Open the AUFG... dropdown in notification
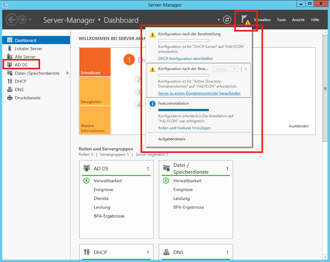This screenshot has height=262, width=330. (225, 69)
